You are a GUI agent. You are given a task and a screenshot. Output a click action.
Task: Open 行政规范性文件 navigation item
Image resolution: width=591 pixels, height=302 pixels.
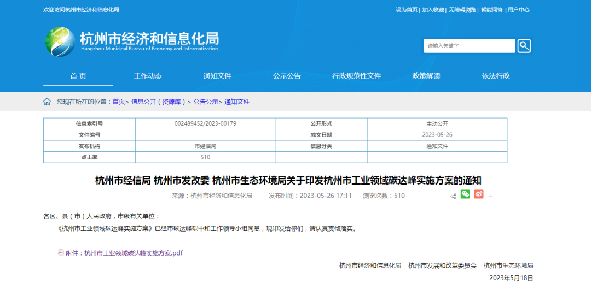click(356, 76)
